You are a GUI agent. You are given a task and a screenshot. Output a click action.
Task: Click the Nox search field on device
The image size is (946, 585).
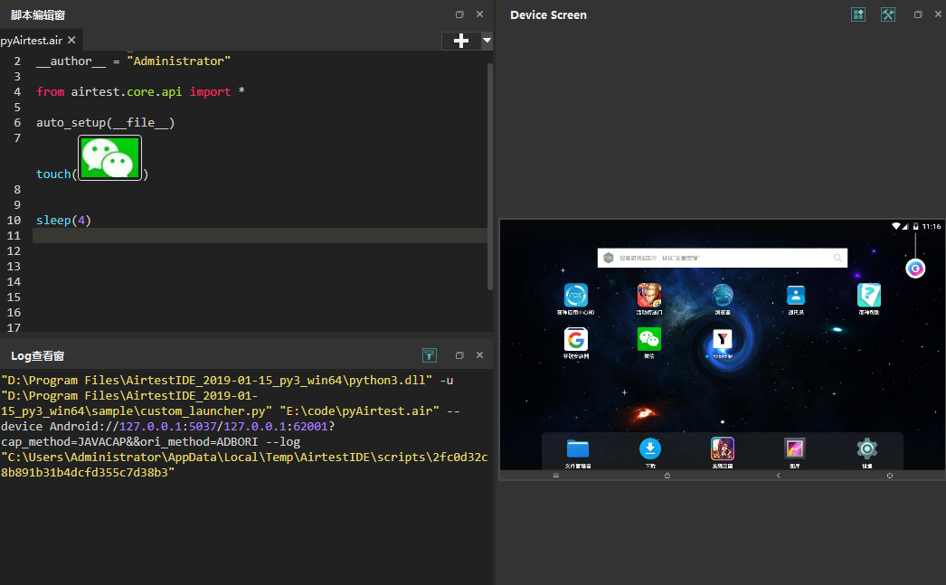pyautogui.click(x=723, y=258)
